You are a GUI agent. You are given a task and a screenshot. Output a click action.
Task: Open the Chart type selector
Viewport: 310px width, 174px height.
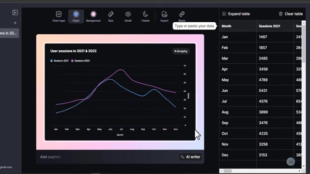click(59, 16)
